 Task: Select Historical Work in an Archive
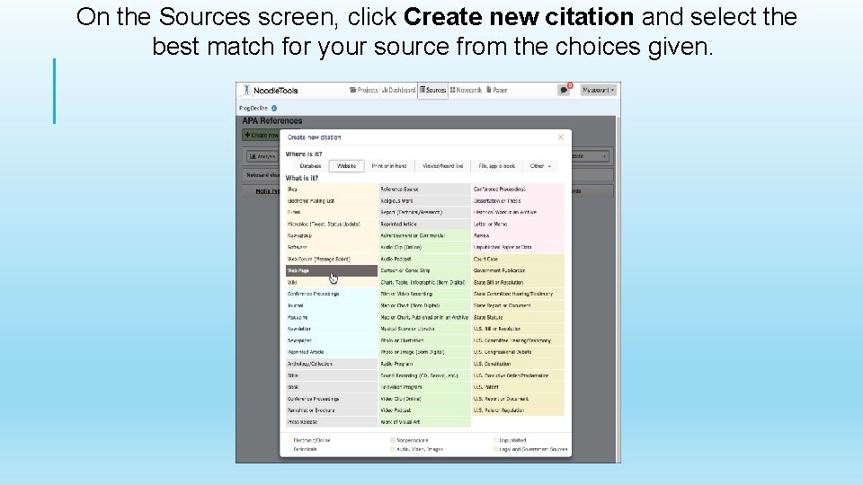coord(518,212)
